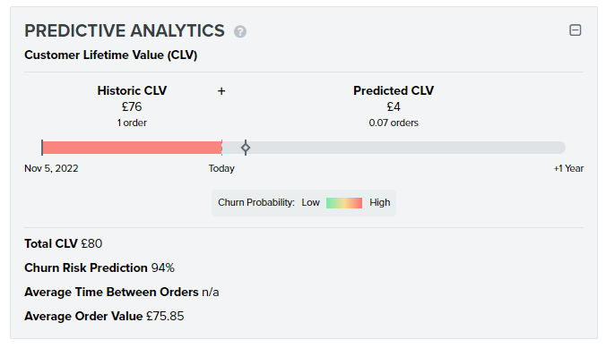Click the Predicted CLV label
This screenshot has height=348, width=606.
click(394, 90)
